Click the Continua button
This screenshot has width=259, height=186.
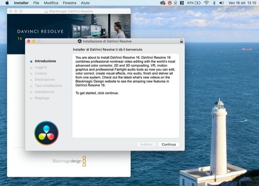[169, 144]
